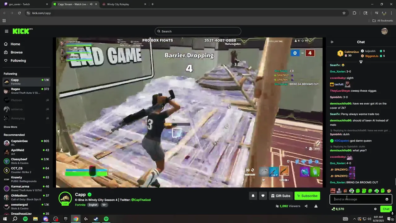Click the mustache man emote

coord(333,191)
